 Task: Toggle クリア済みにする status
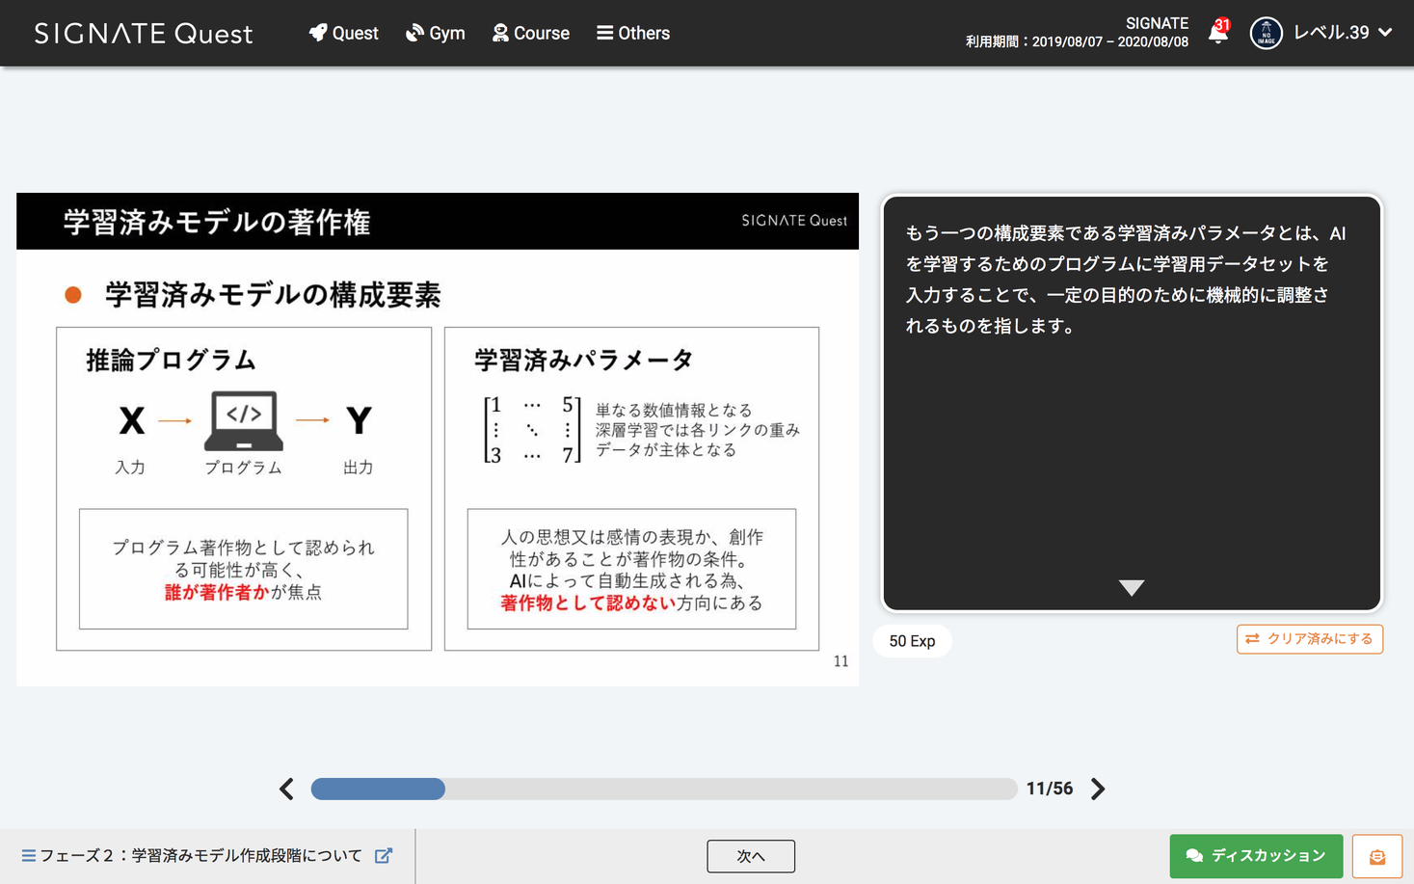coord(1309,639)
